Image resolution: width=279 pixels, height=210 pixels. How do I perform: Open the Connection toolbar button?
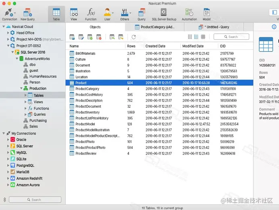point(9,14)
